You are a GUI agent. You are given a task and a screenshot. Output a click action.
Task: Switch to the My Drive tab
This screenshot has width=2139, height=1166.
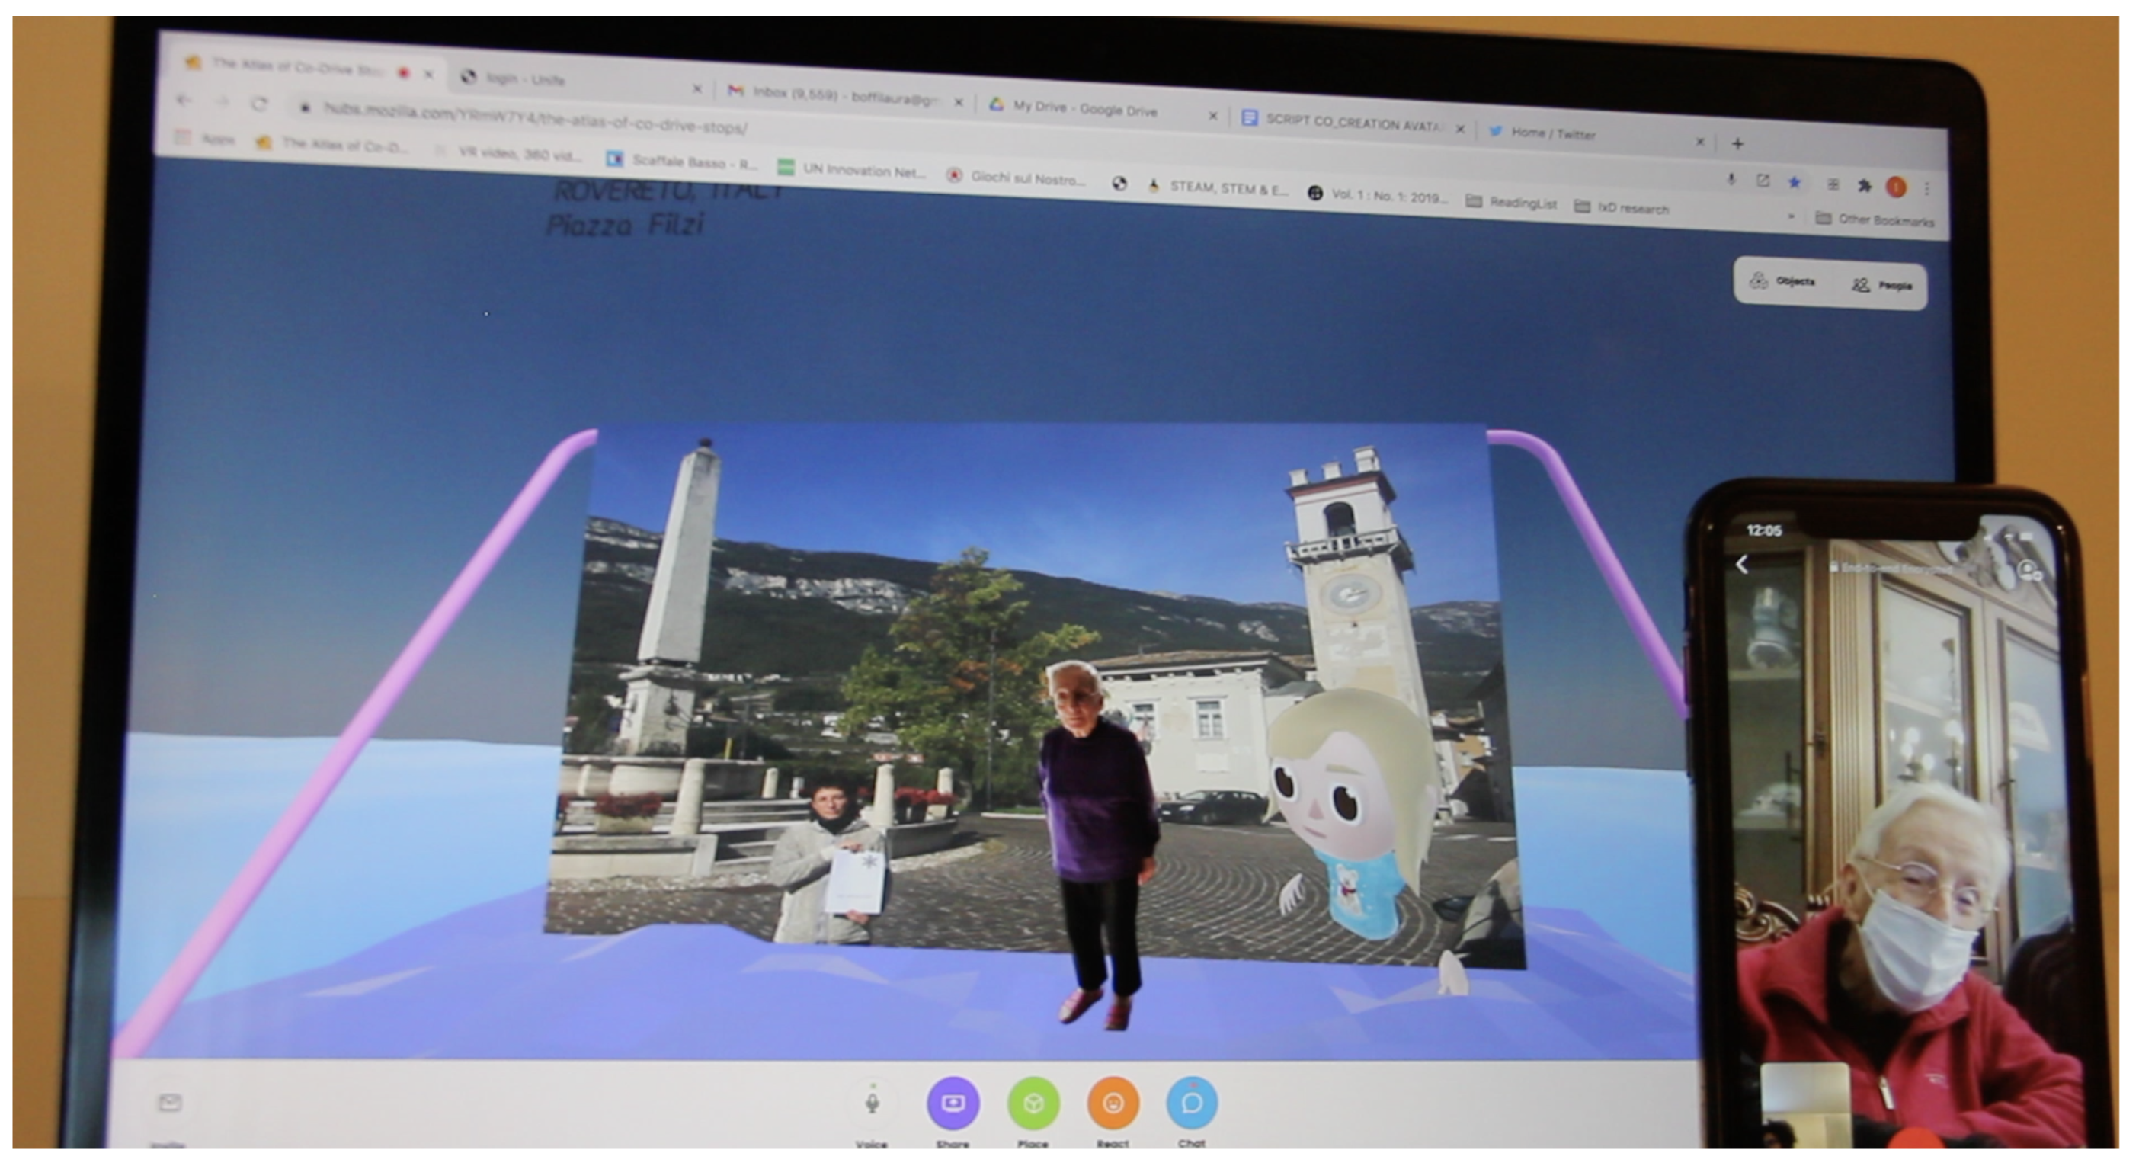pyautogui.click(x=1084, y=108)
